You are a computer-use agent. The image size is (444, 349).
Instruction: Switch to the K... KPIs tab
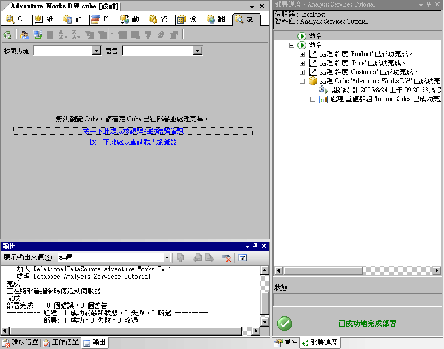[x=104, y=19]
